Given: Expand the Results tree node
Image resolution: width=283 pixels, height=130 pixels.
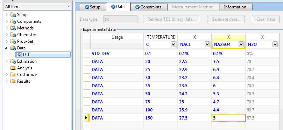Looking at the screenshot, I should tap(7, 81).
